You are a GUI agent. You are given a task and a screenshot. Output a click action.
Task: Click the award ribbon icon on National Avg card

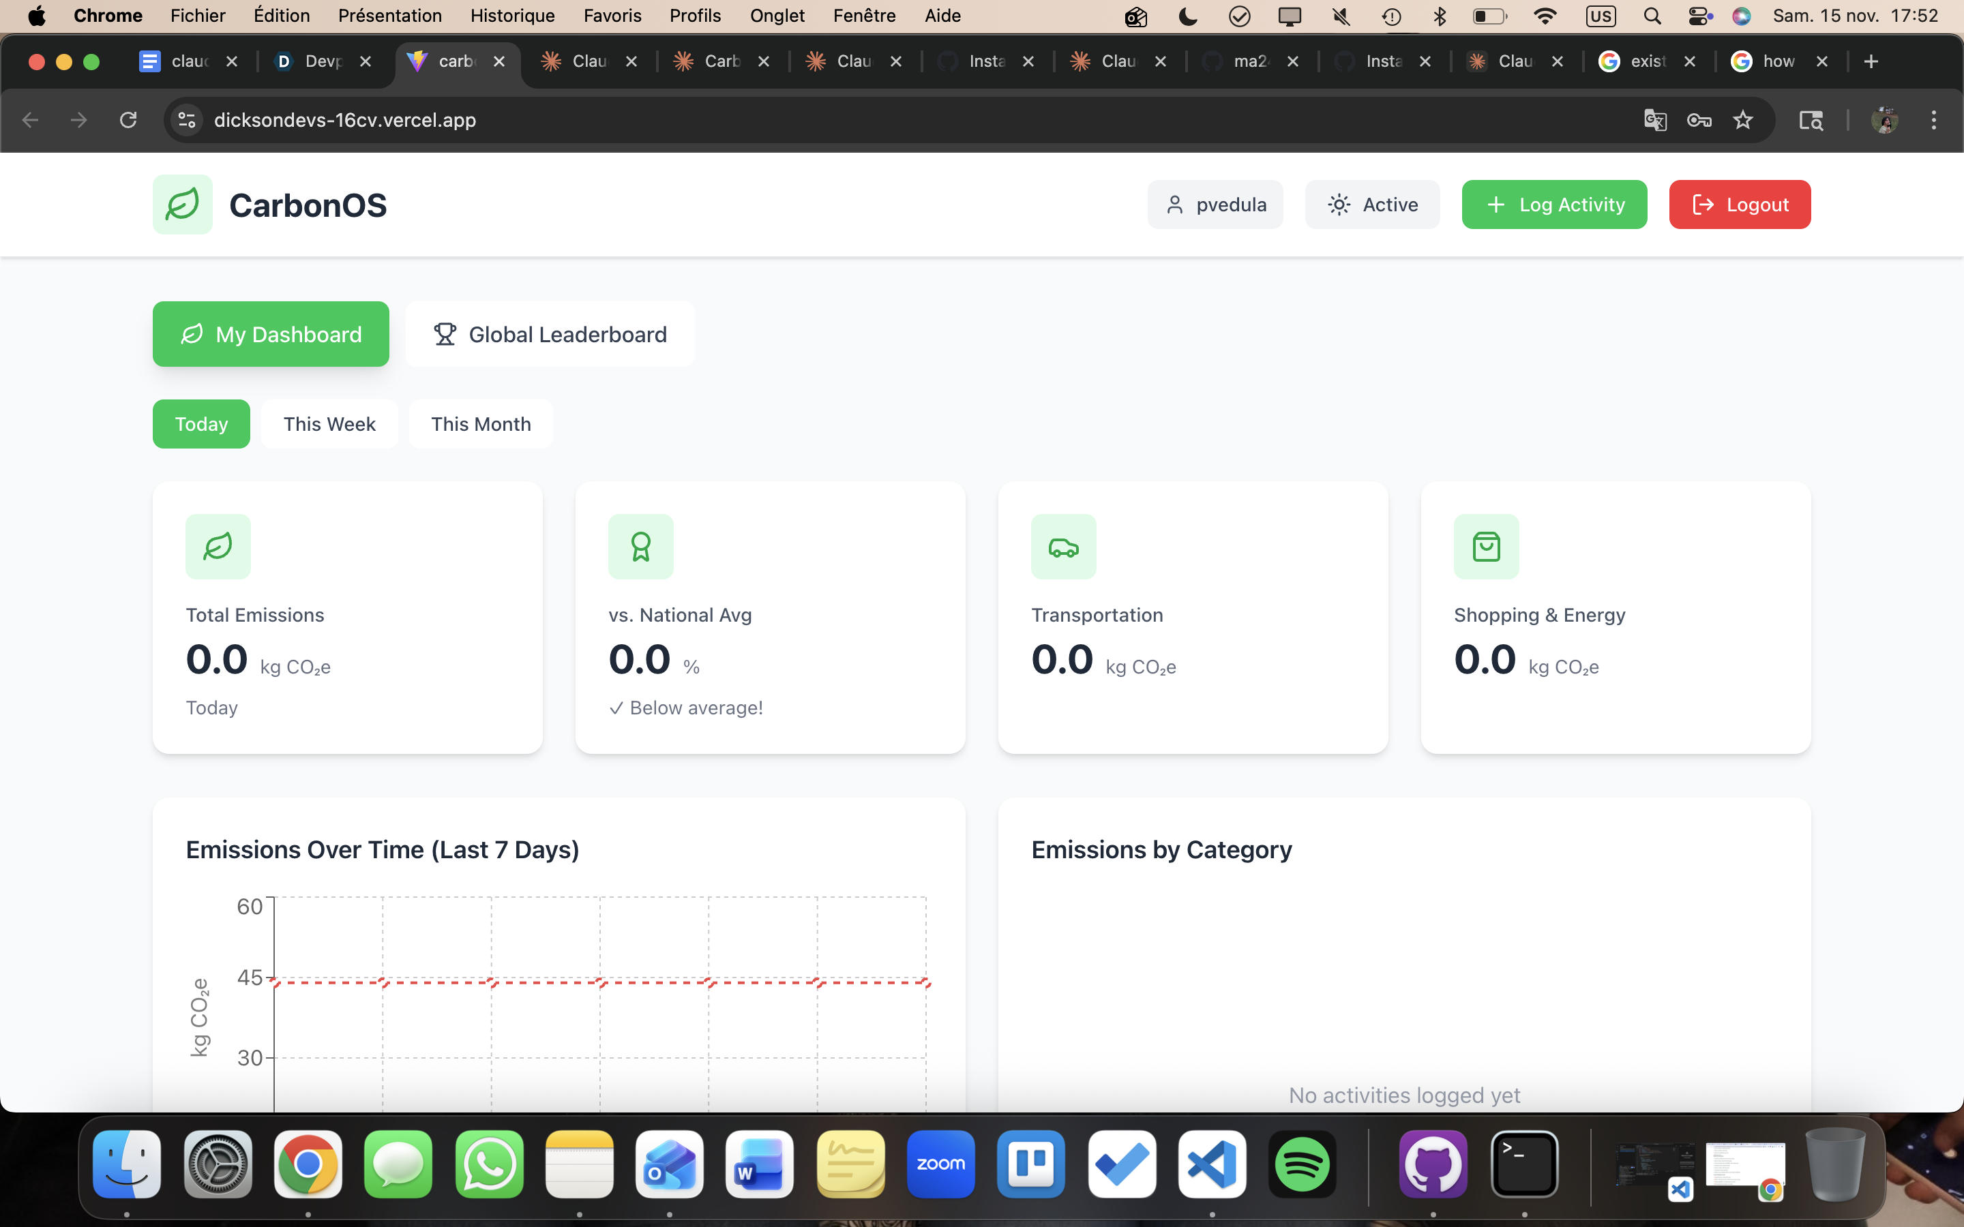pos(640,546)
